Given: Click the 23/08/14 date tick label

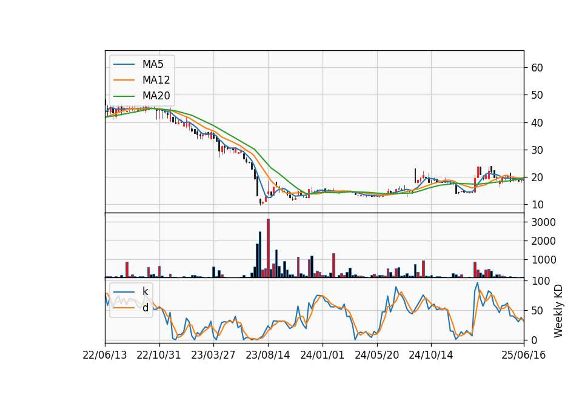Looking at the screenshot, I should [x=268, y=356].
